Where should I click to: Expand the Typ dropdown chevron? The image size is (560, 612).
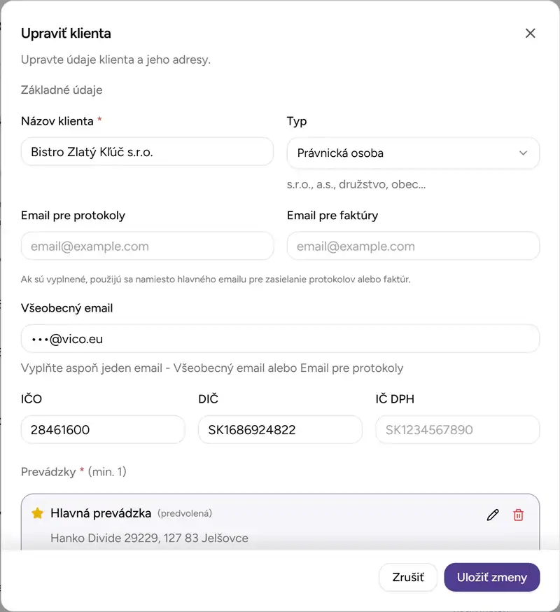click(x=523, y=153)
